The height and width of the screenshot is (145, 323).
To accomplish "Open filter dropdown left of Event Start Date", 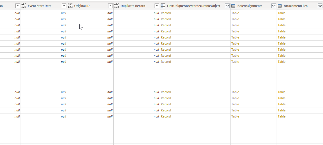I will tap(18, 6).
